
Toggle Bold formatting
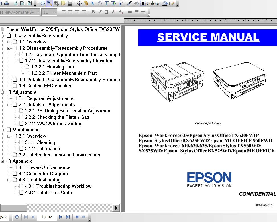tap(93, 12)
